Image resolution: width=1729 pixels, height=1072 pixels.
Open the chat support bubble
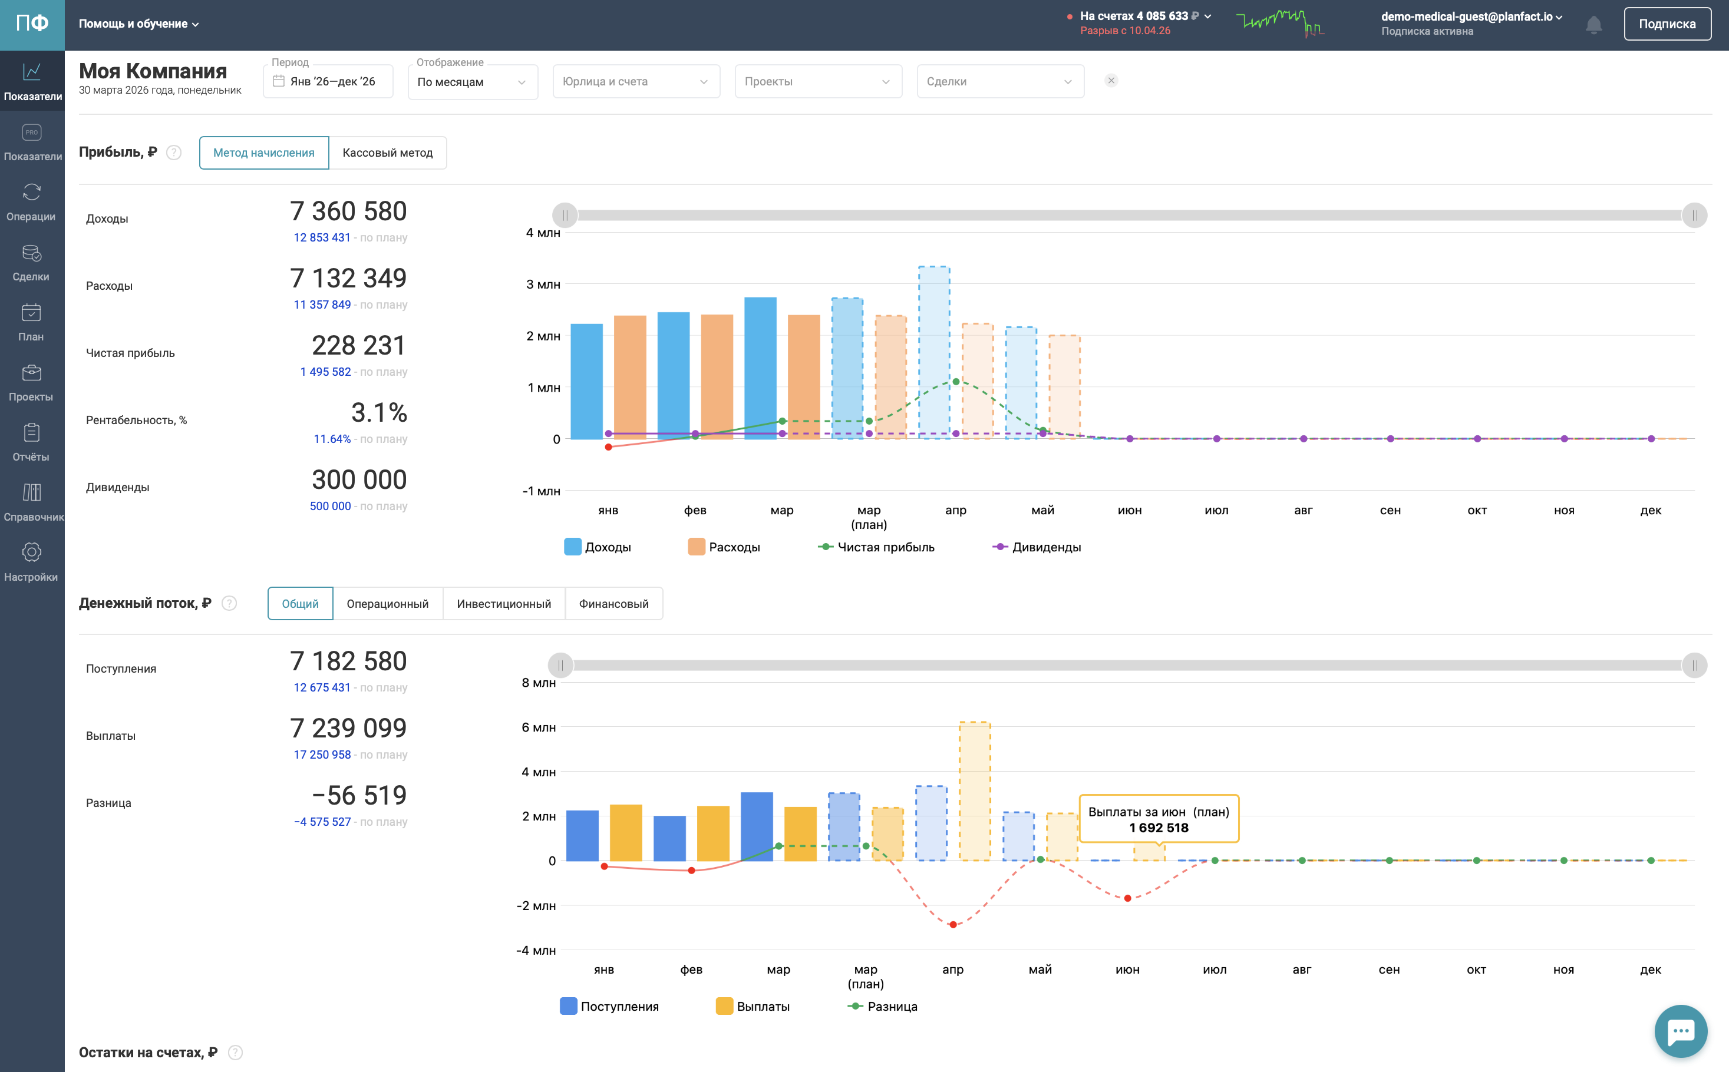pos(1680,1031)
